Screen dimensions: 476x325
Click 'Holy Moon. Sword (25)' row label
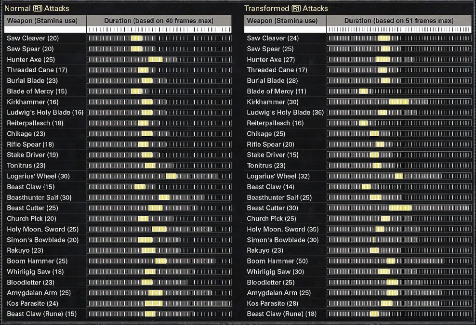[x=43, y=229]
